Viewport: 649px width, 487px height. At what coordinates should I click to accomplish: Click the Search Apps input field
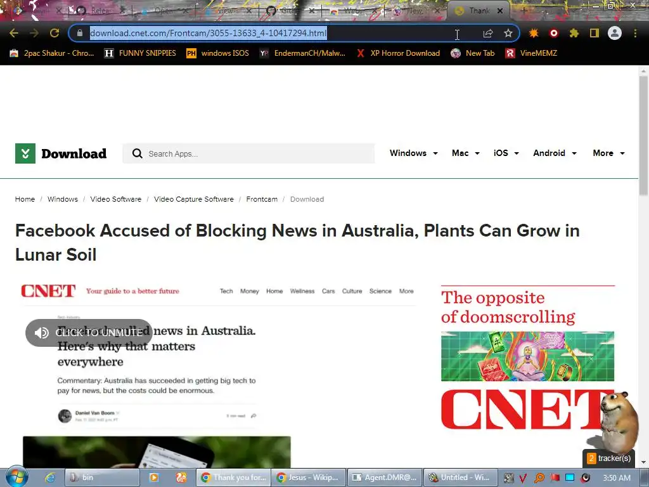pyautogui.click(x=248, y=153)
